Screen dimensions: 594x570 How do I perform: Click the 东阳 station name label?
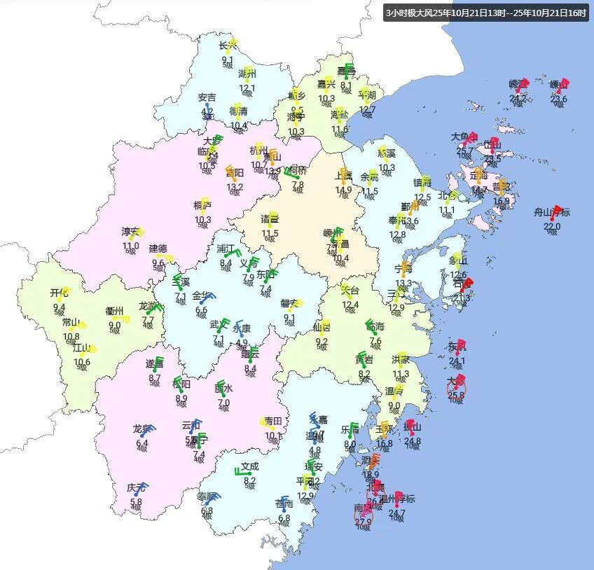click(265, 274)
